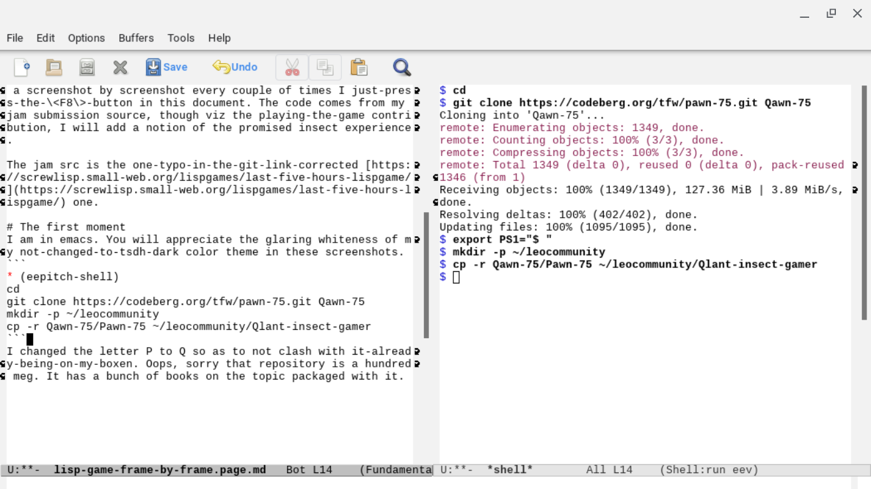
Task: Open the Help menu
Action: (x=219, y=38)
